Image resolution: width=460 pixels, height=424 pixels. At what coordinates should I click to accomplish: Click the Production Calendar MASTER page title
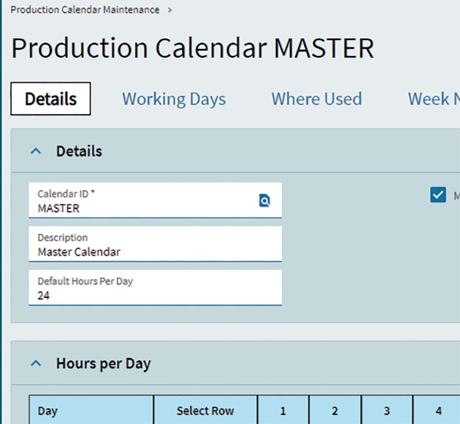tap(192, 48)
